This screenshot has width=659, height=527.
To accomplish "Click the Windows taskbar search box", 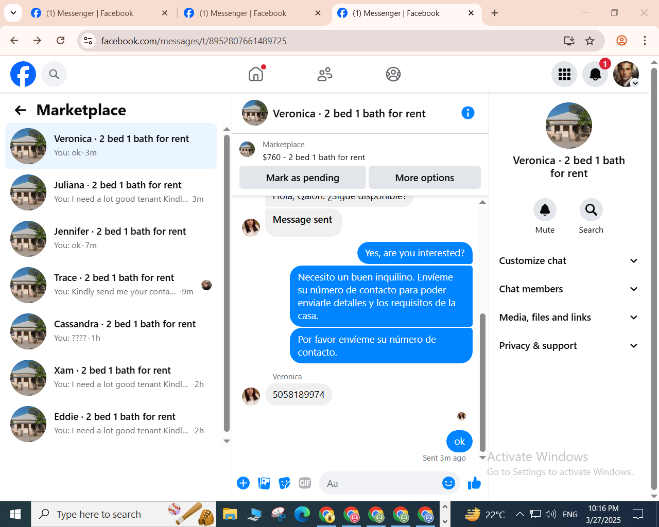I will click(x=124, y=514).
